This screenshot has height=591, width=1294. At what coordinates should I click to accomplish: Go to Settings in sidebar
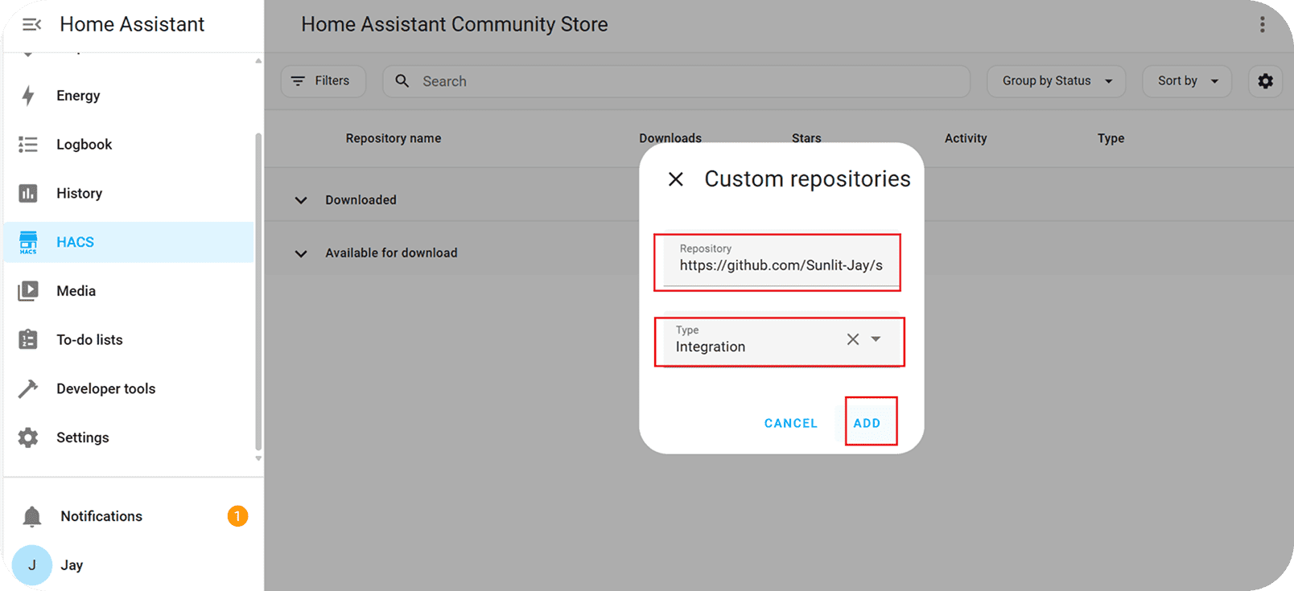[82, 437]
